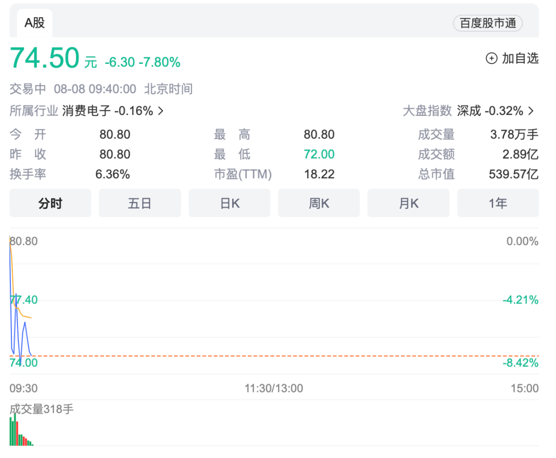Show the 周K candlestick chart
556x458 pixels.
pos(319,203)
